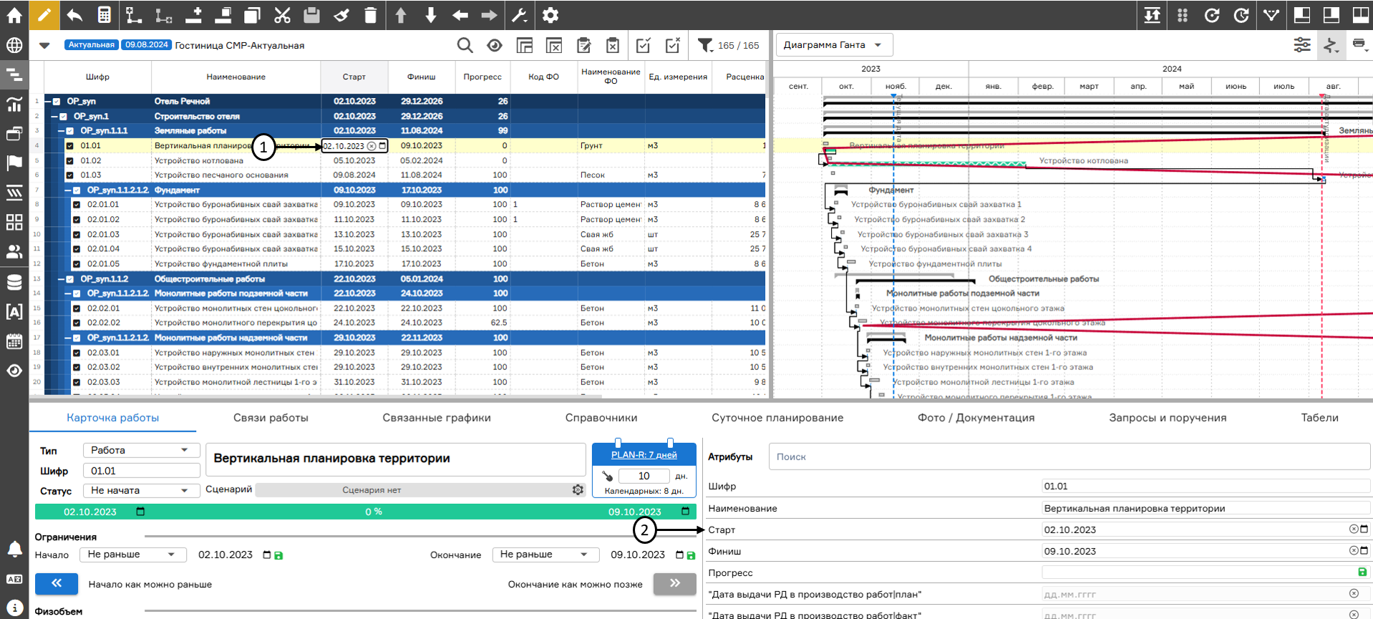This screenshot has height=619, width=1373.
Task: Click the notification bell in left sidebar
Action: (14, 549)
